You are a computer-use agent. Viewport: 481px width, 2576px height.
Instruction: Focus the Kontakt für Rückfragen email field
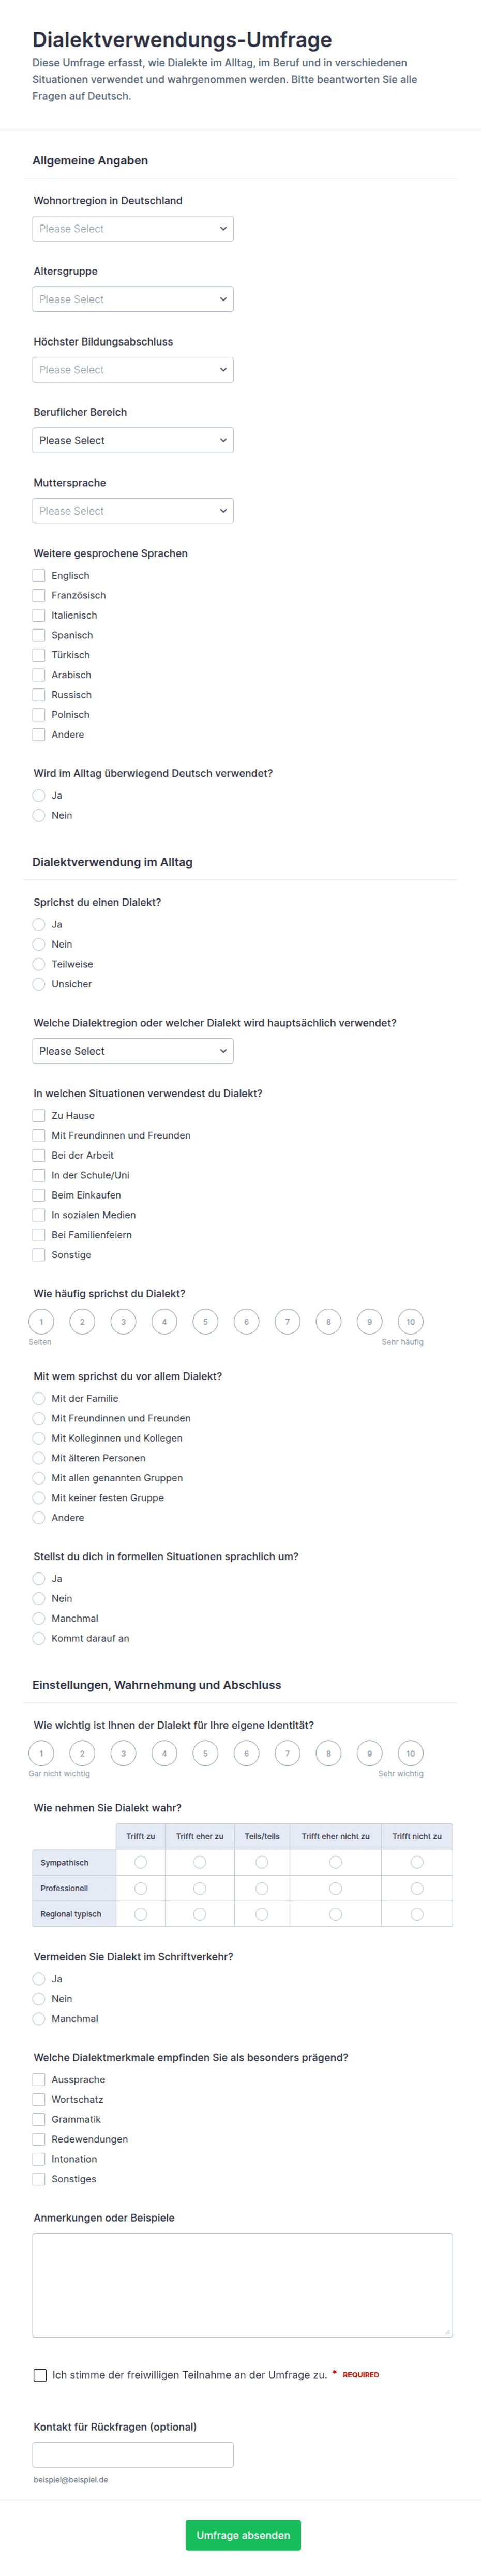pyautogui.click(x=133, y=2454)
